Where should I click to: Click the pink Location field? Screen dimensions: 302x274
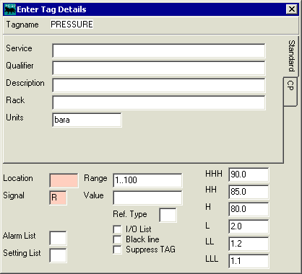point(64,180)
